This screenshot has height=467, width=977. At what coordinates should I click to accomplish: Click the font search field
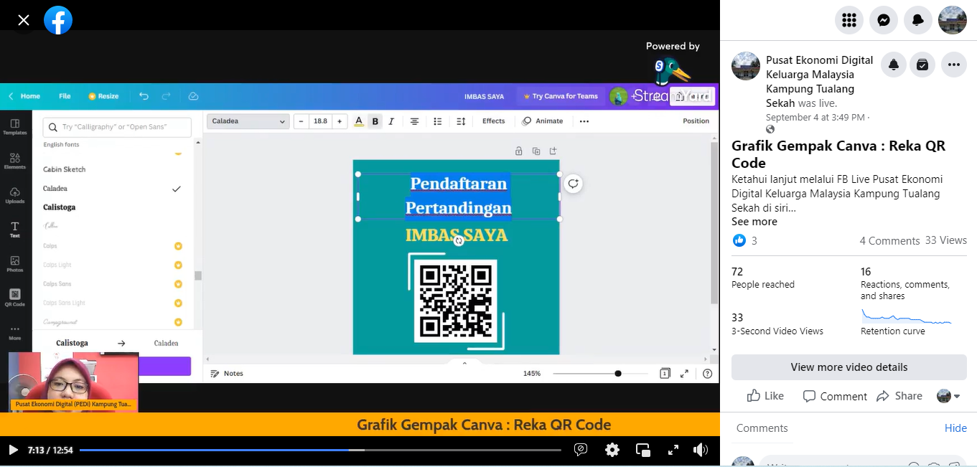coord(117,127)
